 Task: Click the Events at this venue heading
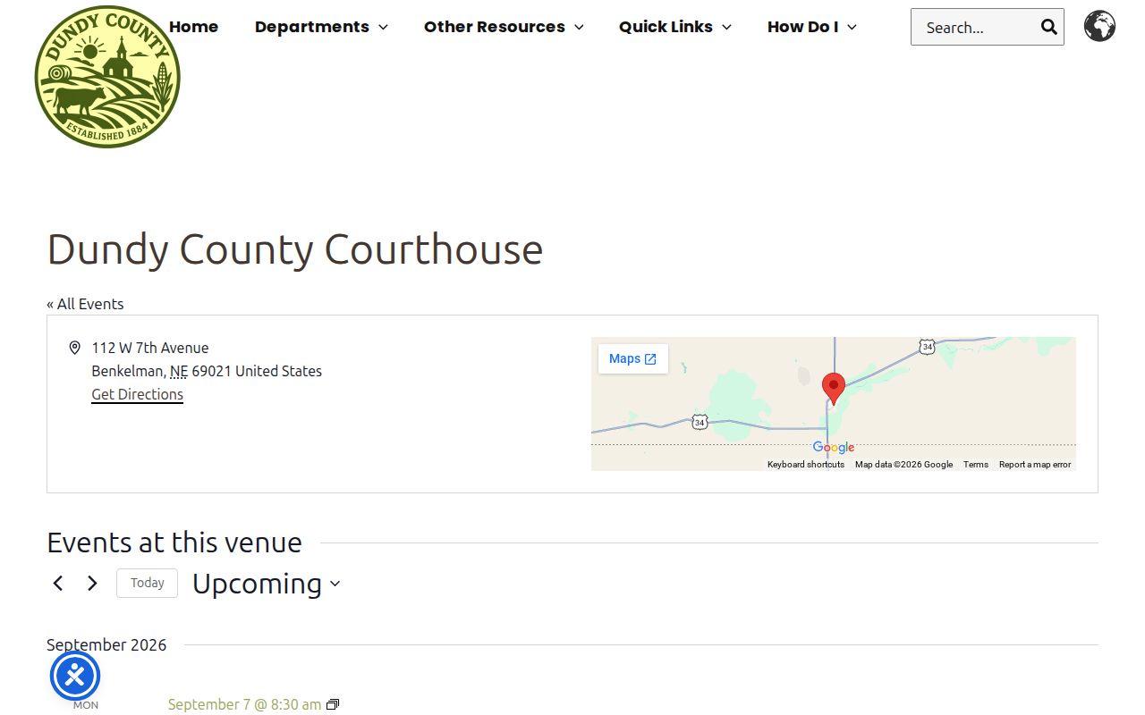pos(174,543)
